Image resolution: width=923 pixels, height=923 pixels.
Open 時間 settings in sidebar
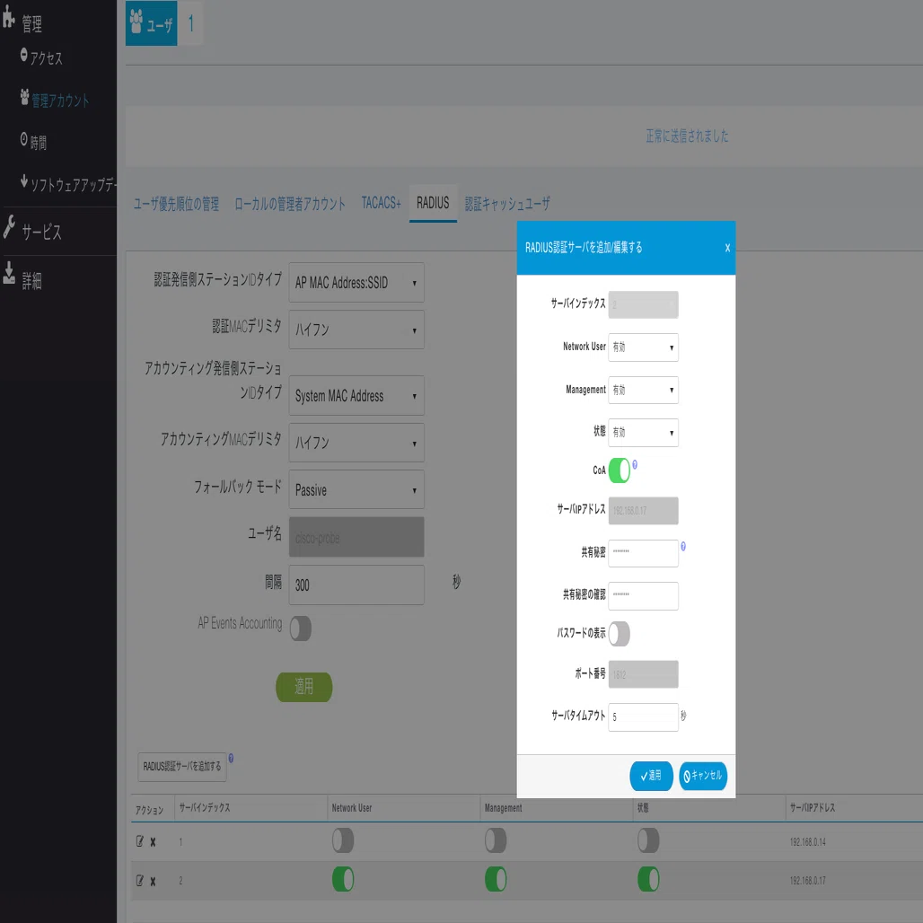click(33, 141)
